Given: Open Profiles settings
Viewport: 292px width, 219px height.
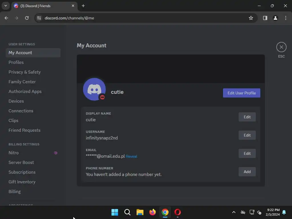Looking at the screenshot, I should point(33,62).
